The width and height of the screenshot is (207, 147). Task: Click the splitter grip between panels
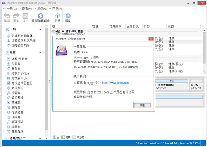pos(49,82)
